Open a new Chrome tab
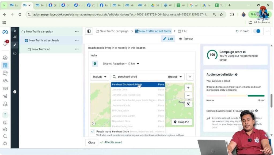Screen dimensions: 274x155 [x=229, y=5]
